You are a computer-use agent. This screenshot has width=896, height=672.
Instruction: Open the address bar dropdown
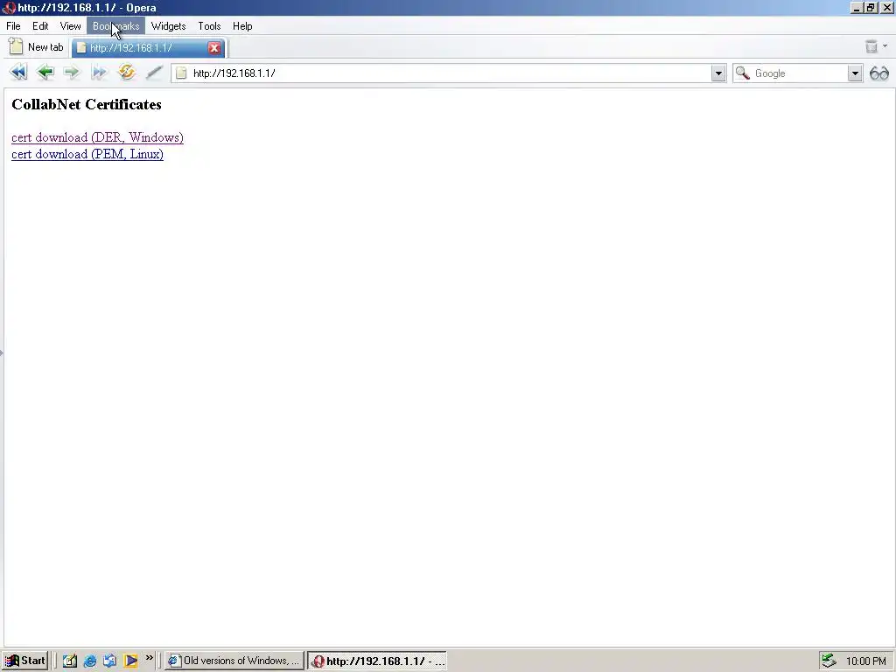pos(718,73)
